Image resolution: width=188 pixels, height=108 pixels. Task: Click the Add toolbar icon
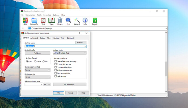(x=25, y=21)
